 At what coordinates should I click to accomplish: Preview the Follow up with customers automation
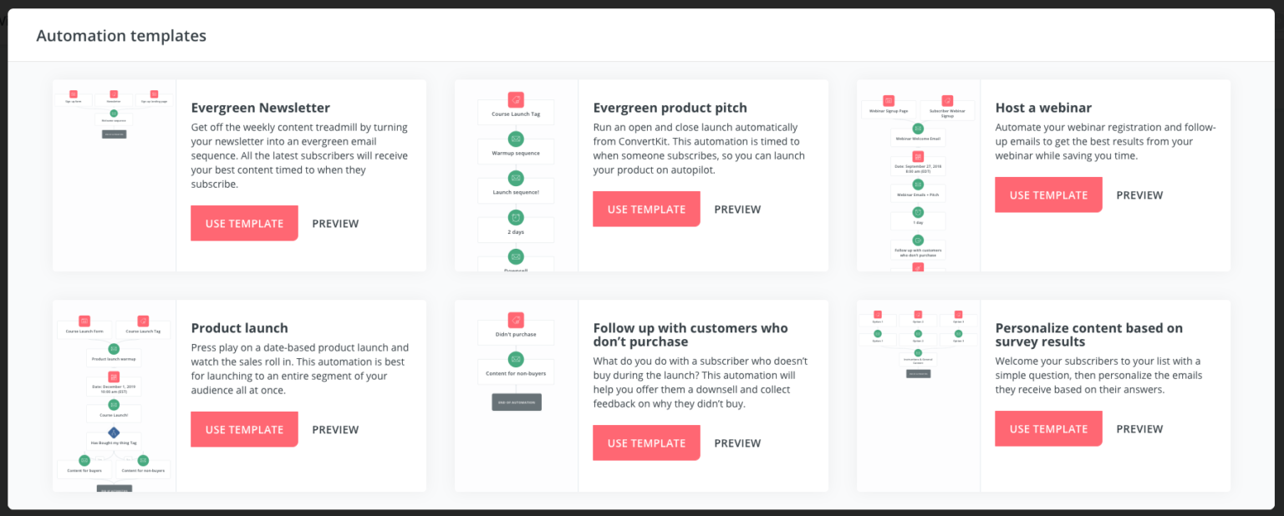(x=737, y=443)
